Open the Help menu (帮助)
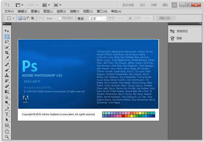Screen dimensions: 204x142 (x=116, y=12)
